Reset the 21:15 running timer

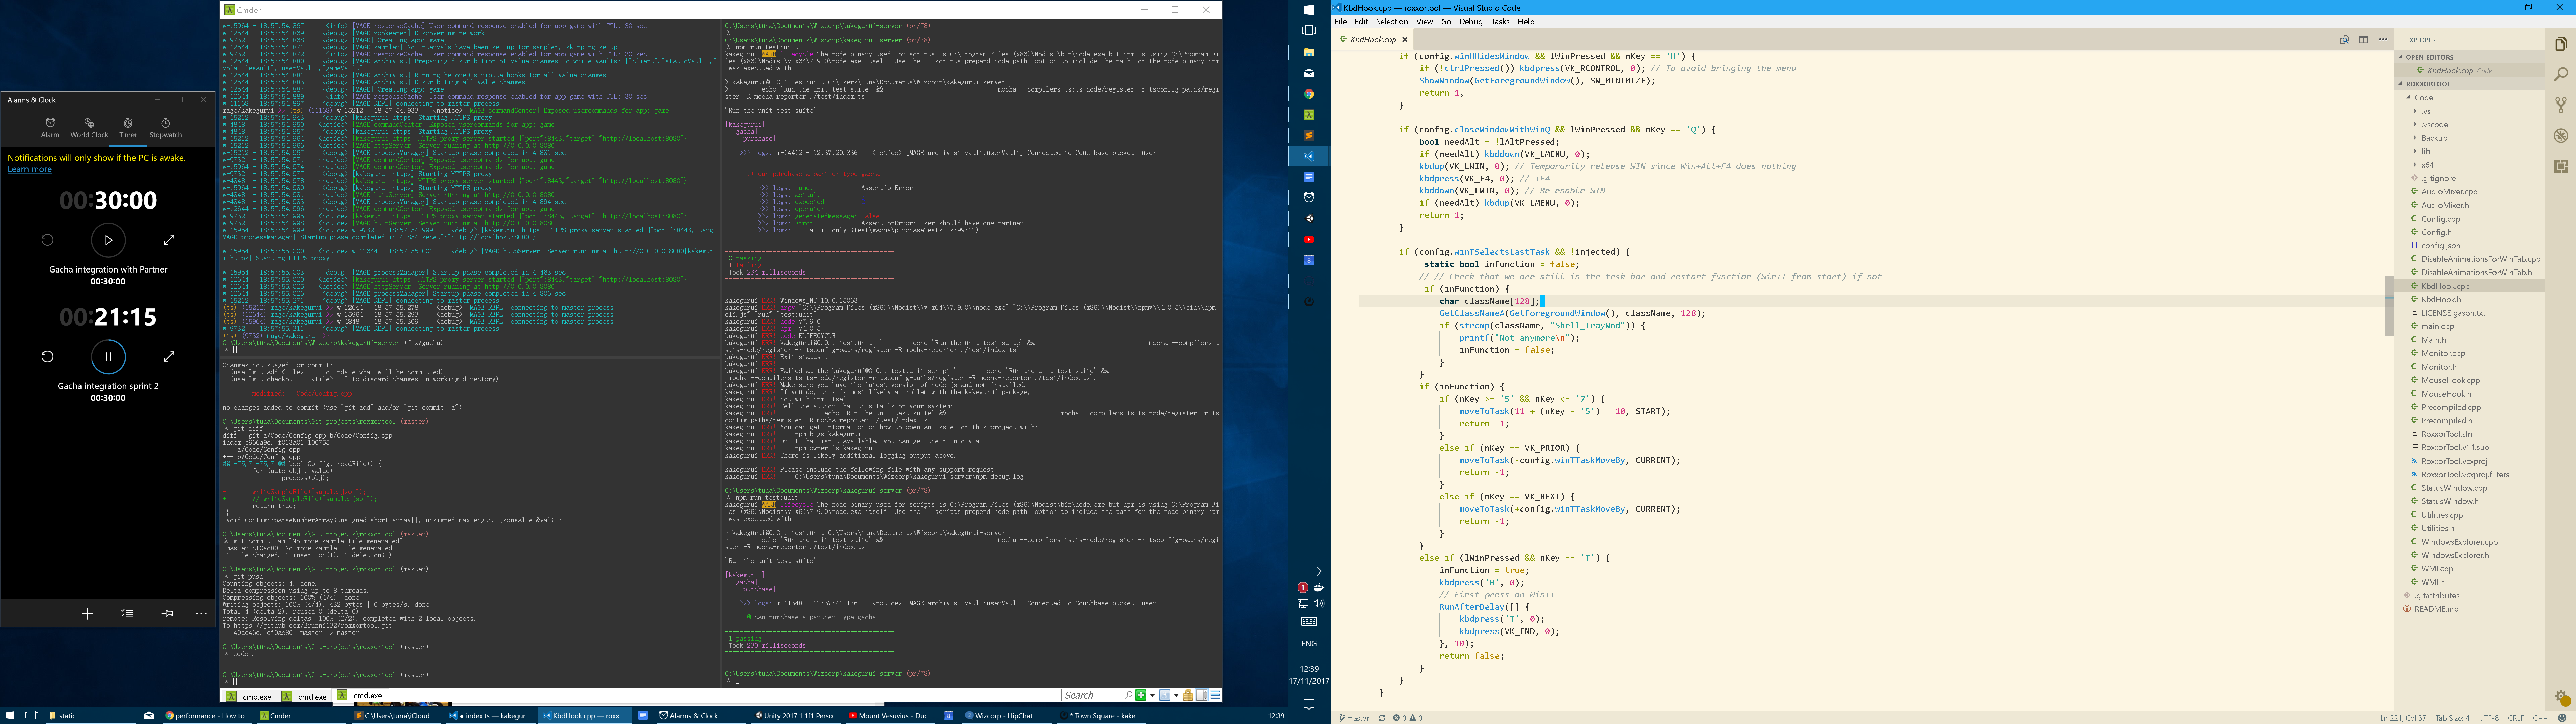click(47, 356)
